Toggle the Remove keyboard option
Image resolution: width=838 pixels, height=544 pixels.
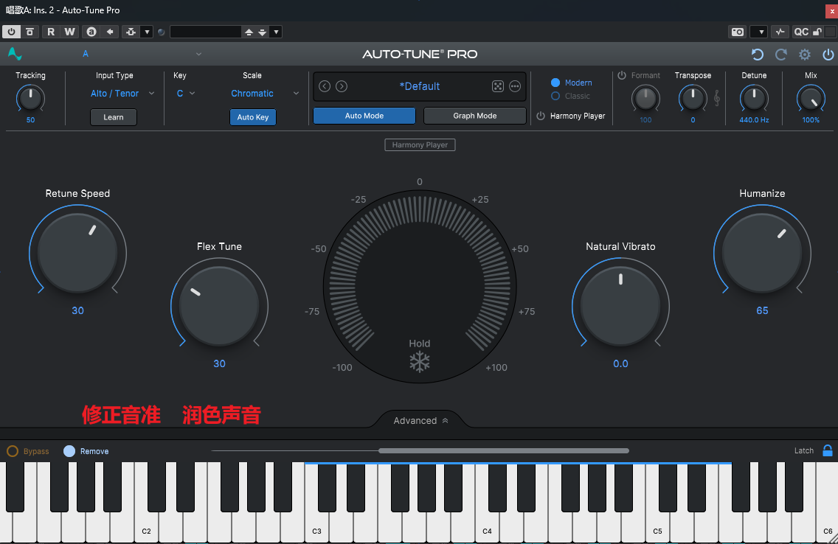click(x=69, y=451)
